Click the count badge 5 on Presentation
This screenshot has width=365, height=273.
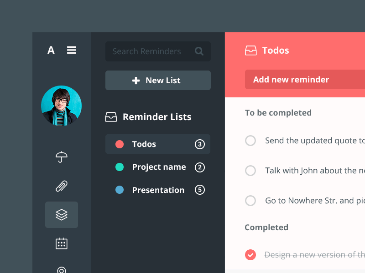(x=200, y=190)
